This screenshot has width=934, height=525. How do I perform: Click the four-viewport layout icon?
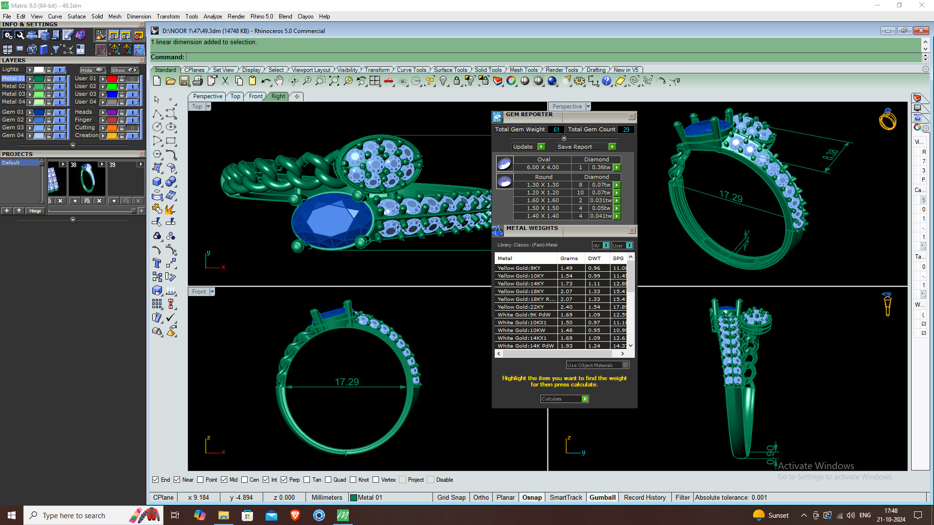point(375,81)
